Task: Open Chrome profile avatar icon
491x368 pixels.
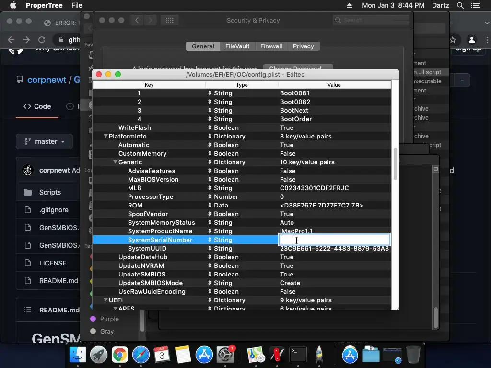Action: coord(472,40)
